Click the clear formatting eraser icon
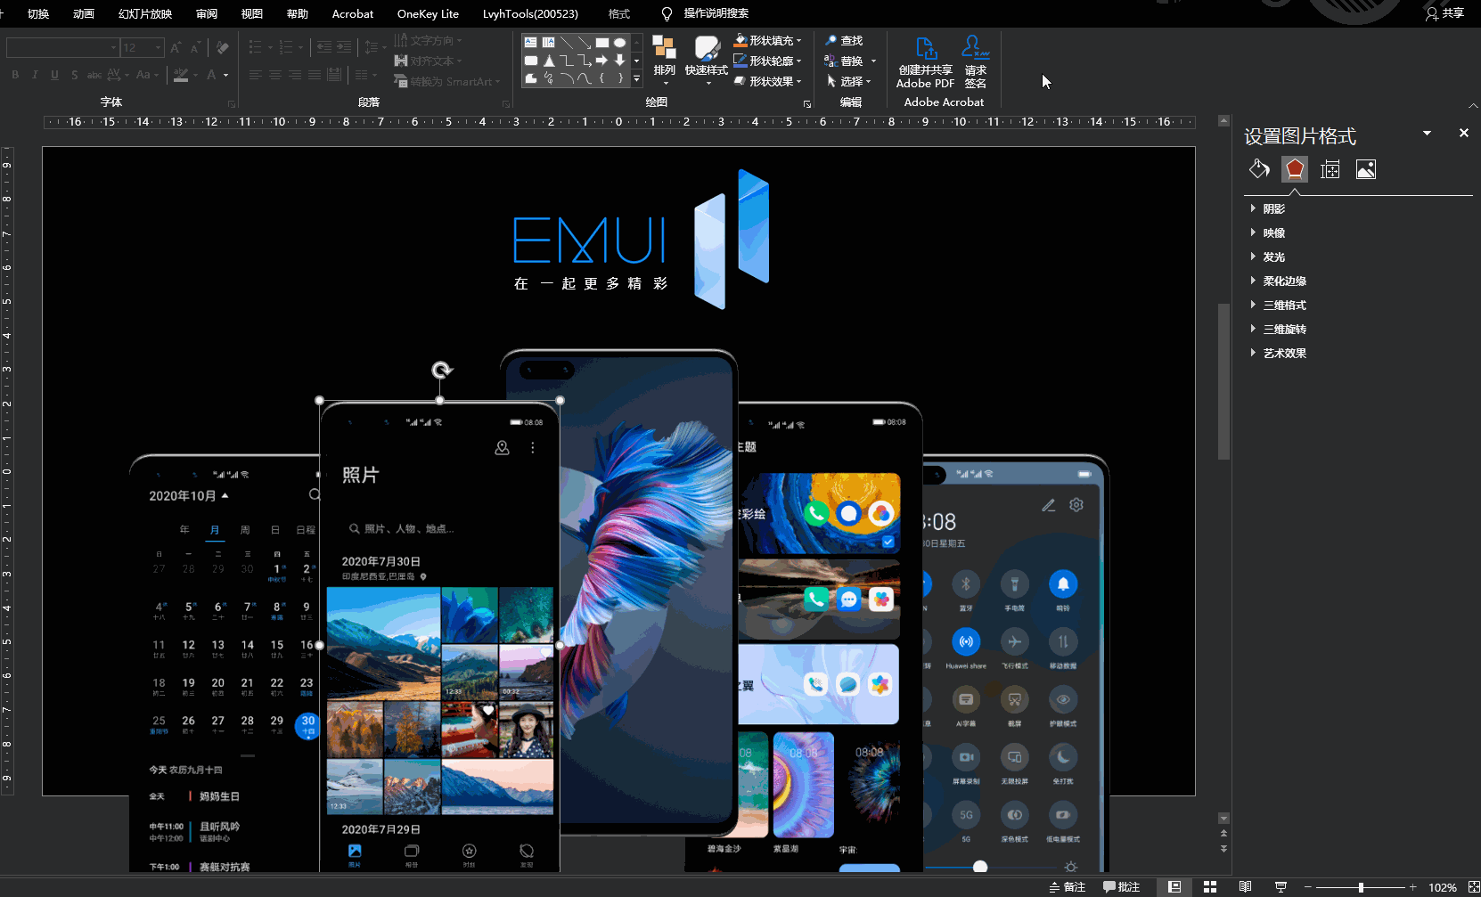1481x897 pixels. [223, 47]
